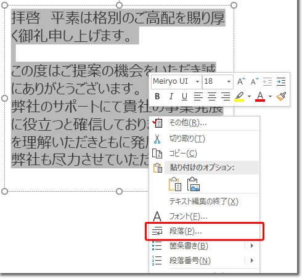The width and height of the screenshot is (302, 278).
Task: Expand arrow beside 段落番号(N)
Action: click(252, 261)
